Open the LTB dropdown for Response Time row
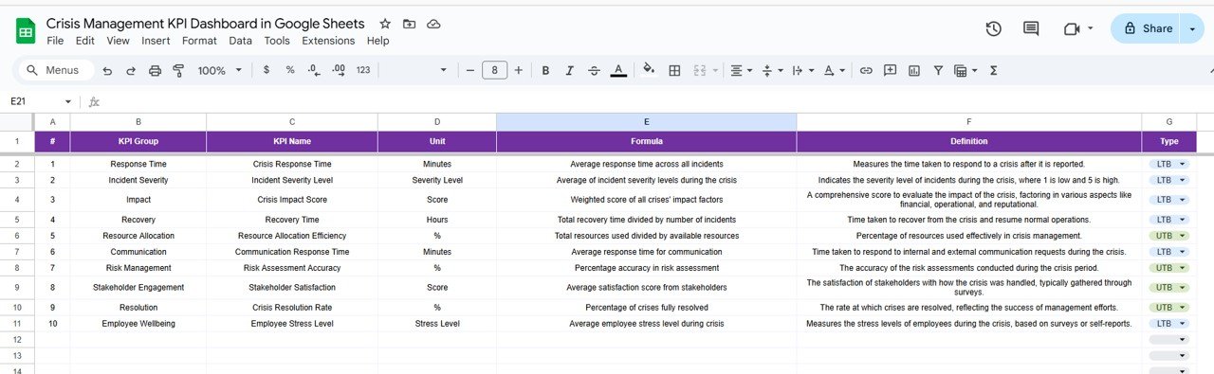 tap(1168, 164)
